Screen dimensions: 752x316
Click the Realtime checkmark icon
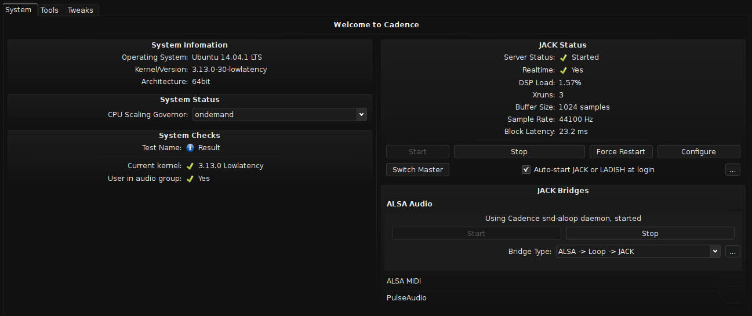coord(563,70)
